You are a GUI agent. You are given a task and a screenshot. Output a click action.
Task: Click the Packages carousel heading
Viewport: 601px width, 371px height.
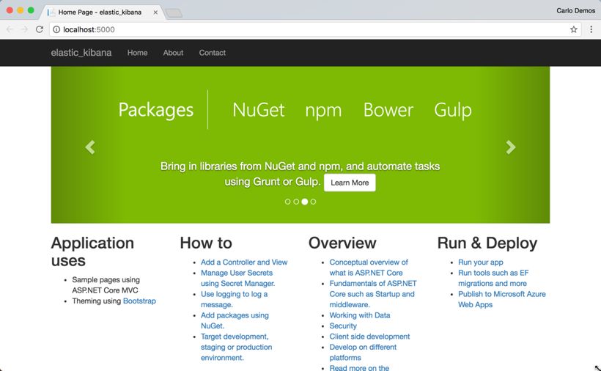tap(155, 110)
